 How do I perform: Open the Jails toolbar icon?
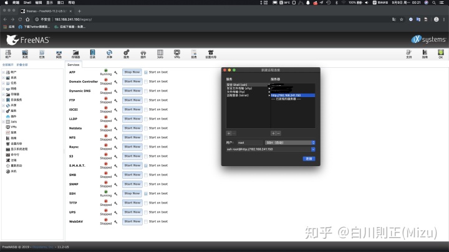pyautogui.click(x=160, y=54)
